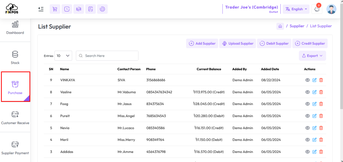Collapse the sidebar with the menu toggle icon
Viewport: 343px width, 162px height.
pos(41,9)
